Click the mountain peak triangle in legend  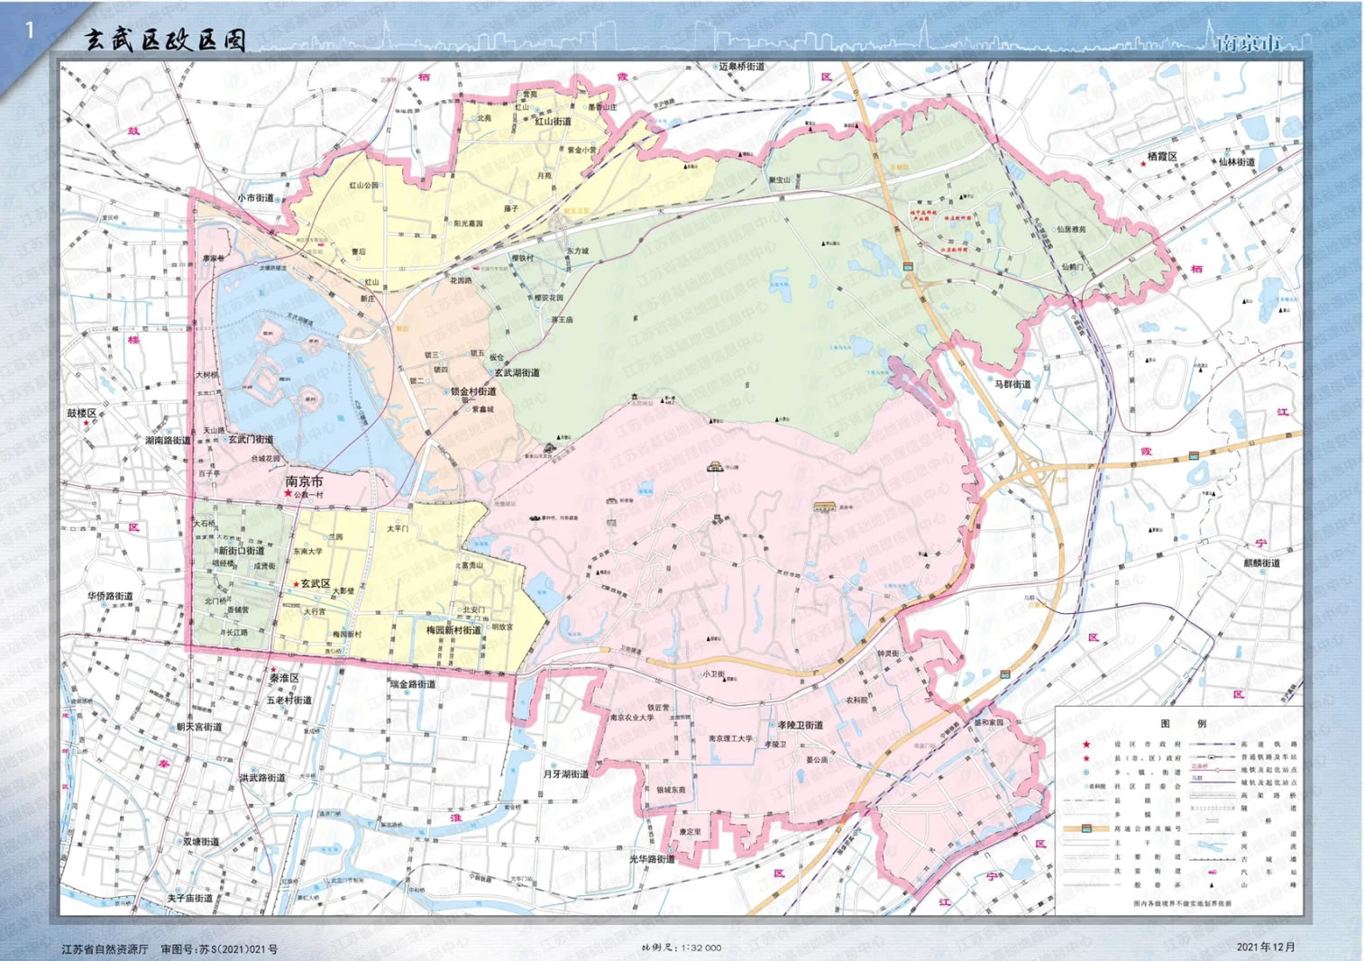[1212, 885]
